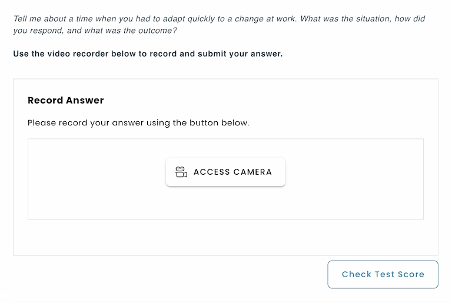Click the 'Please record your answer' sentence
452x303 pixels.
click(138, 124)
